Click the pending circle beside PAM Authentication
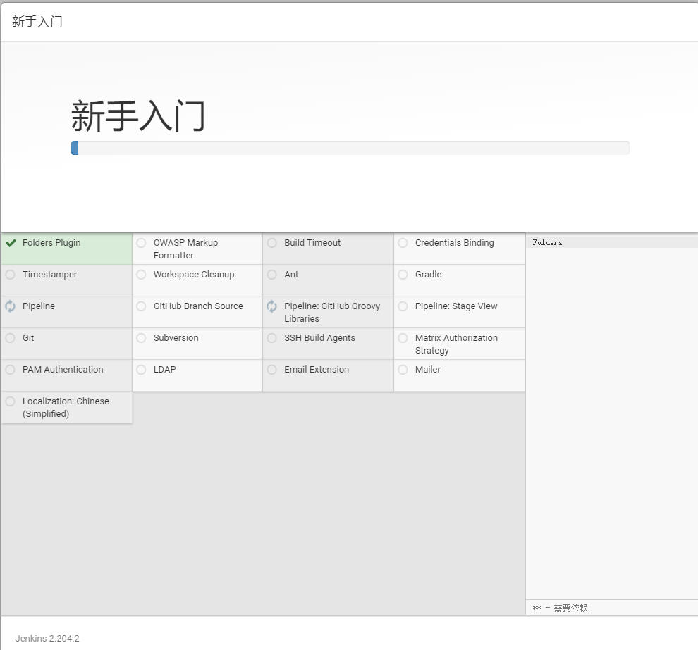Viewport: 698px width, 650px height. [x=11, y=370]
